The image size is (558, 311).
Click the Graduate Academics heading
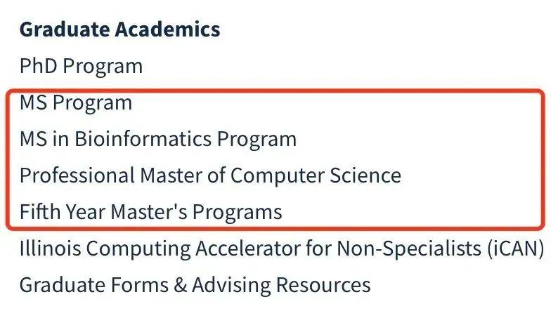click(120, 29)
